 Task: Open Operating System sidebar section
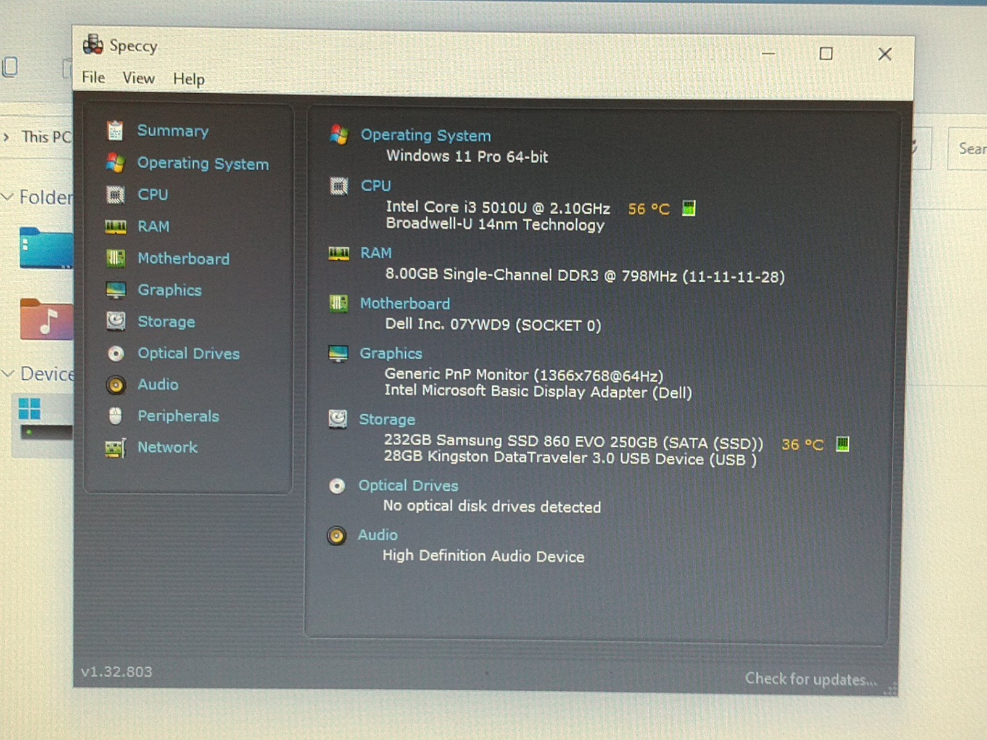point(203,163)
